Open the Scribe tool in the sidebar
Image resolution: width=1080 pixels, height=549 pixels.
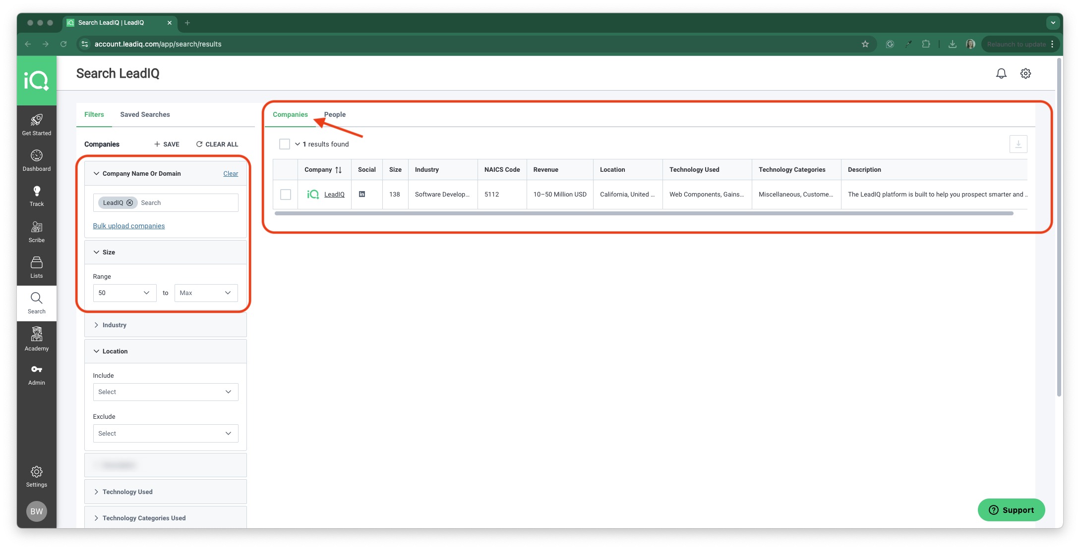click(x=37, y=232)
